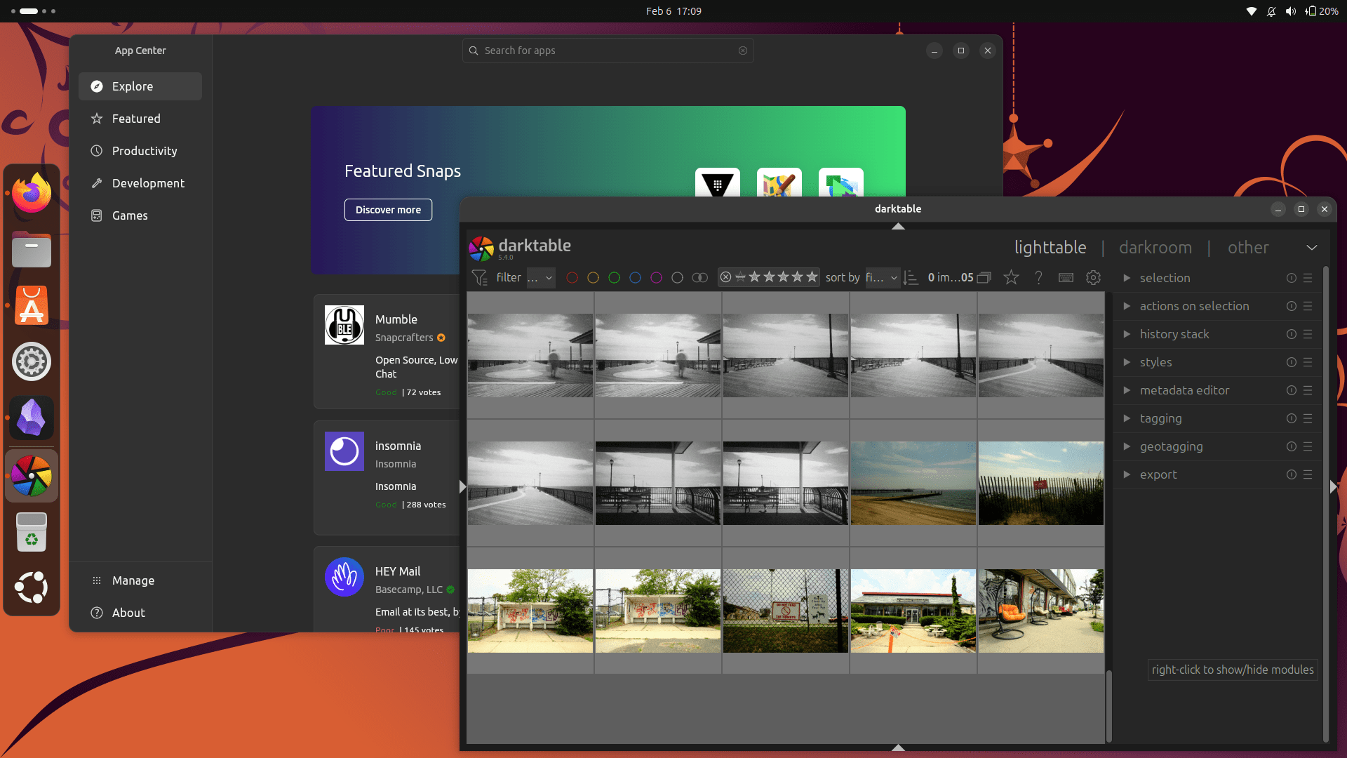Open the beach fence photo thumbnail

pyautogui.click(x=1040, y=484)
